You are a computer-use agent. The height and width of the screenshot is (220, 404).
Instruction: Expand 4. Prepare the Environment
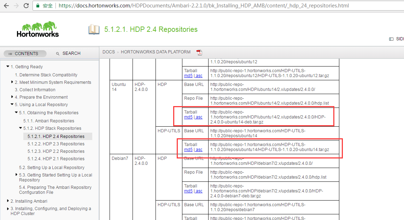point(12,97)
